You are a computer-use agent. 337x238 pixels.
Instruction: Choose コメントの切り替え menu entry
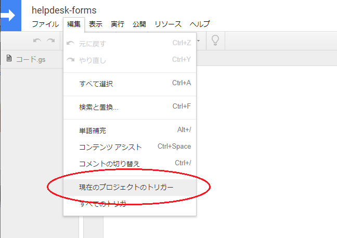point(130,164)
